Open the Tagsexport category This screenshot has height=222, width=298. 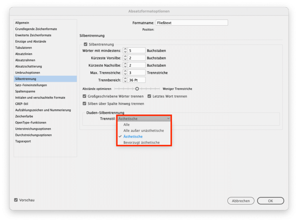click(x=45, y=141)
